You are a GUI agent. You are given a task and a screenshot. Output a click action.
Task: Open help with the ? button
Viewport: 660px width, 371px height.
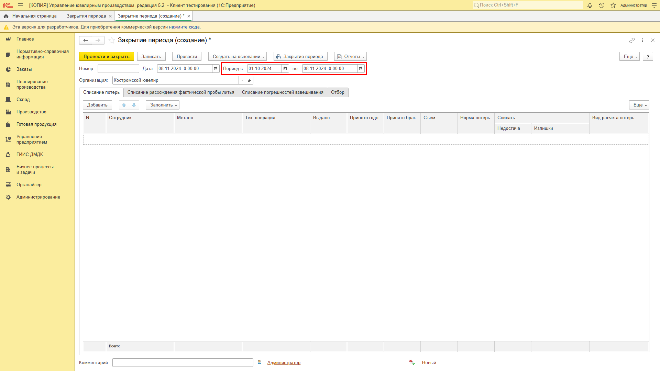click(x=648, y=57)
